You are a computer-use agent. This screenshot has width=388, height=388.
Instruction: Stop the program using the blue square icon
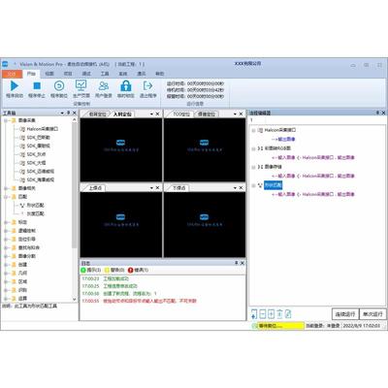[37, 86]
